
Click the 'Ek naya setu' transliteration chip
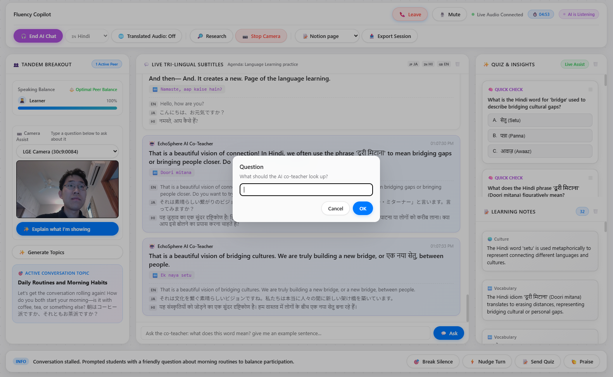click(x=172, y=275)
